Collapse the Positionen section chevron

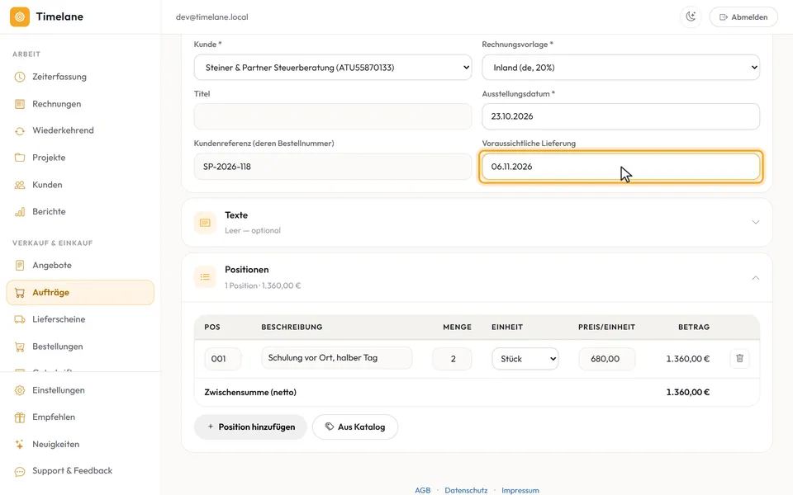pyautogui.click(x=756, y=278)
